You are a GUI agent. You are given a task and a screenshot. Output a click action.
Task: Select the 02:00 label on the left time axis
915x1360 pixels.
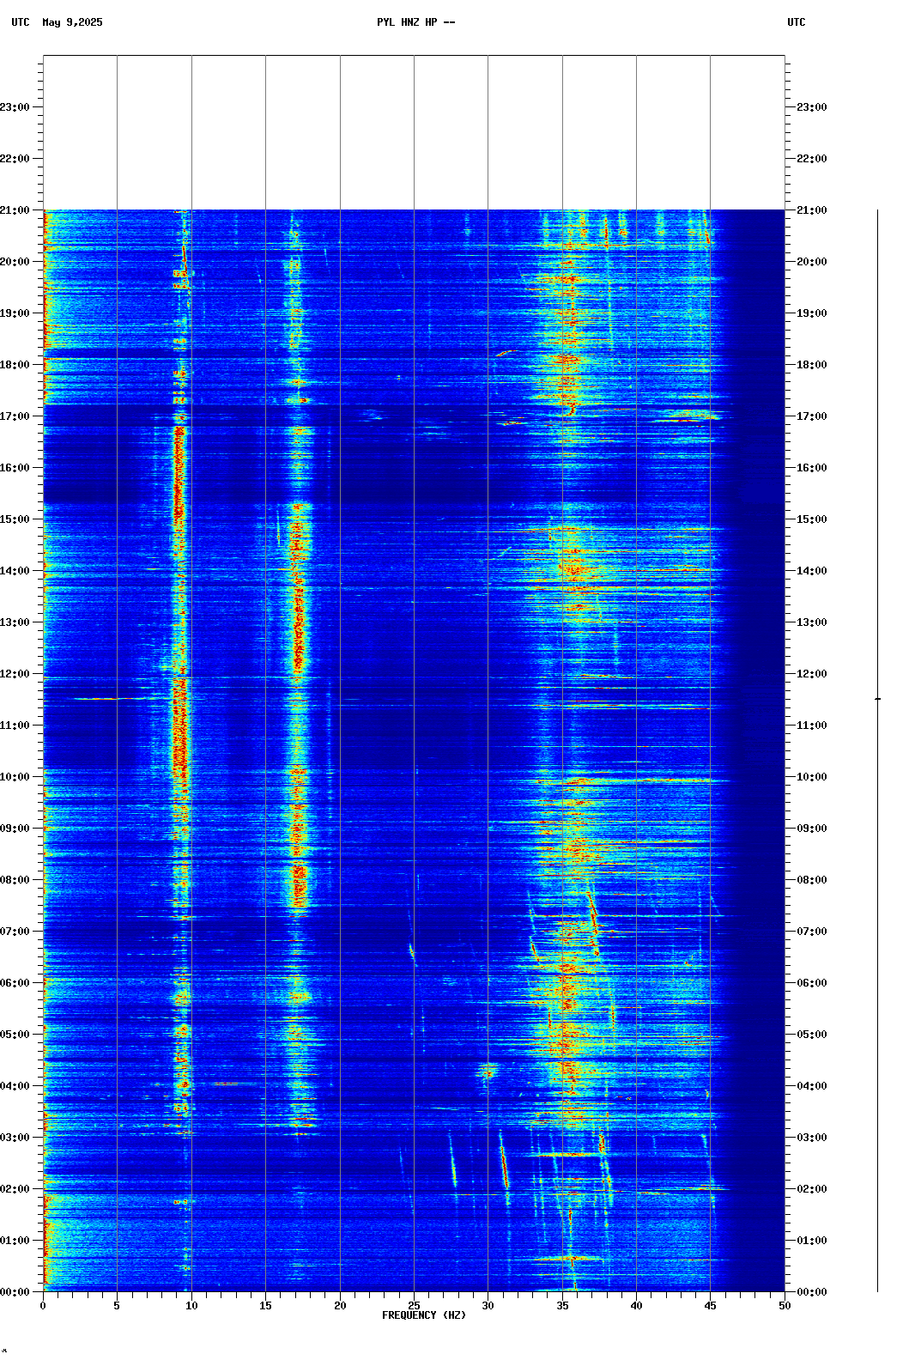pyautogui.click(x=15, y=1189)
